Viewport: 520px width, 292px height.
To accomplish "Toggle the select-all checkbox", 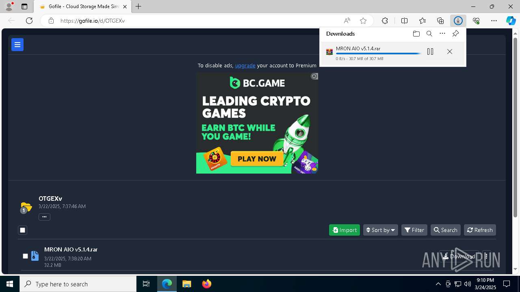I will pyautogui.click(x=23, y=230).
